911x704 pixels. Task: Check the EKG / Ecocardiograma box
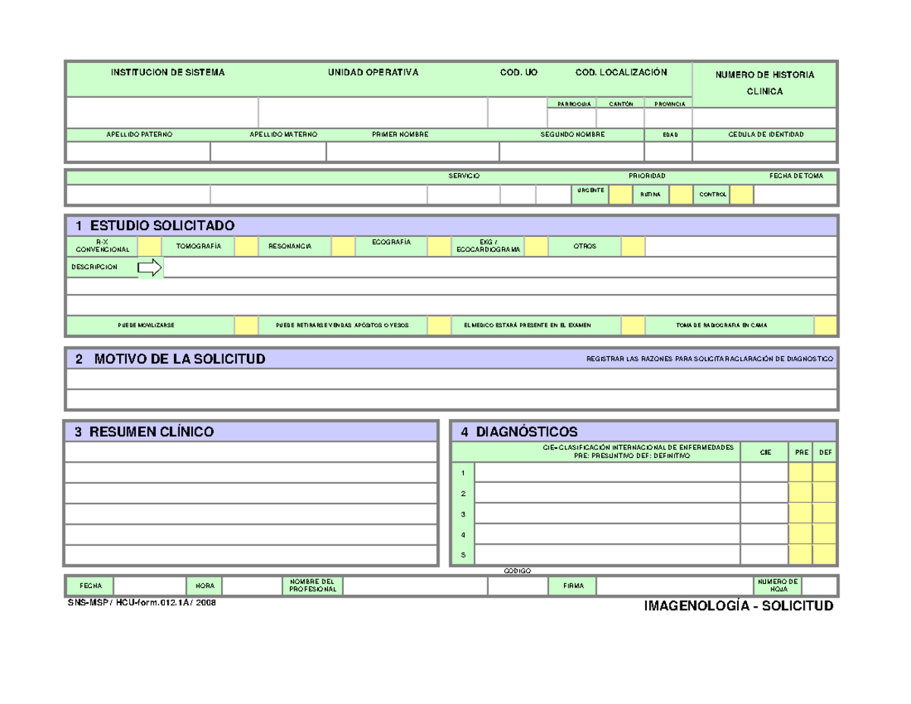click(536, 246)
